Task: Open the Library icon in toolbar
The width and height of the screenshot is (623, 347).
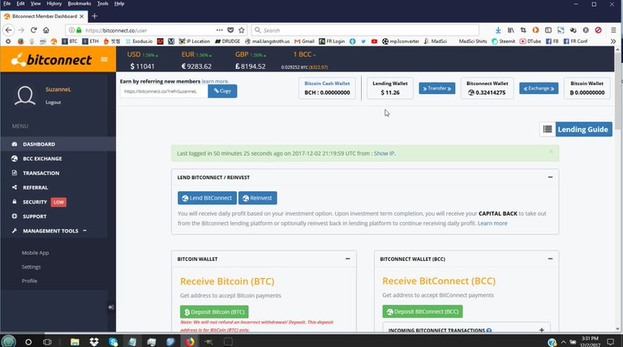Action: (x=510, y=30)
